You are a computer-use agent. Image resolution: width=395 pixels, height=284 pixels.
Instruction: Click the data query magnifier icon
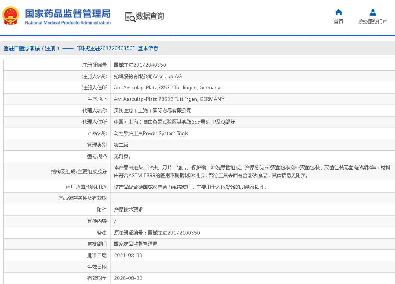[130, 17]
